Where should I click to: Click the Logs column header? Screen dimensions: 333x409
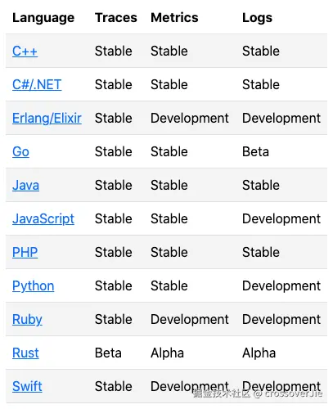pyautogui.click(x=257, y=18)
